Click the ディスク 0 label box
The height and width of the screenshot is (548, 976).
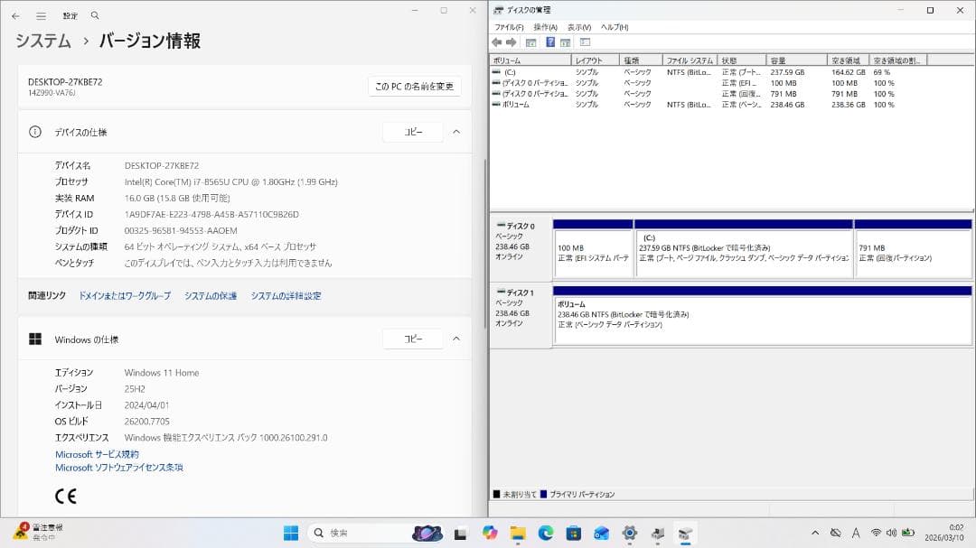tap(521, 249)
